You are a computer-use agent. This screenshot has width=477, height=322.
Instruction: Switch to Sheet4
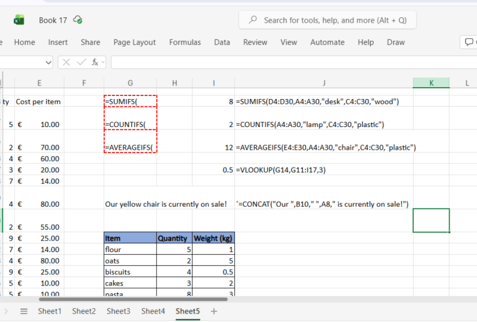[153, 311]
